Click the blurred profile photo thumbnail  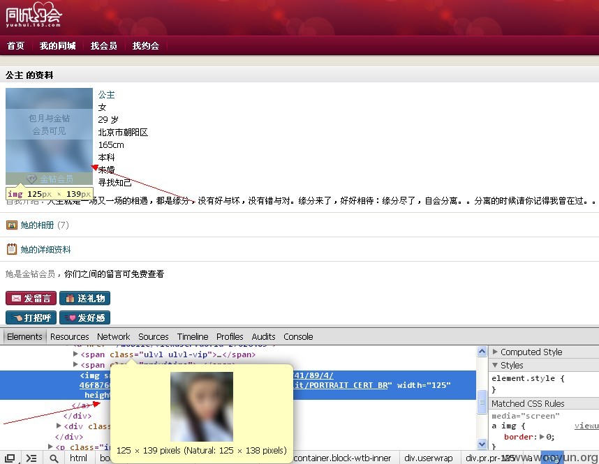pyautogui.click(x=49, y=136)
